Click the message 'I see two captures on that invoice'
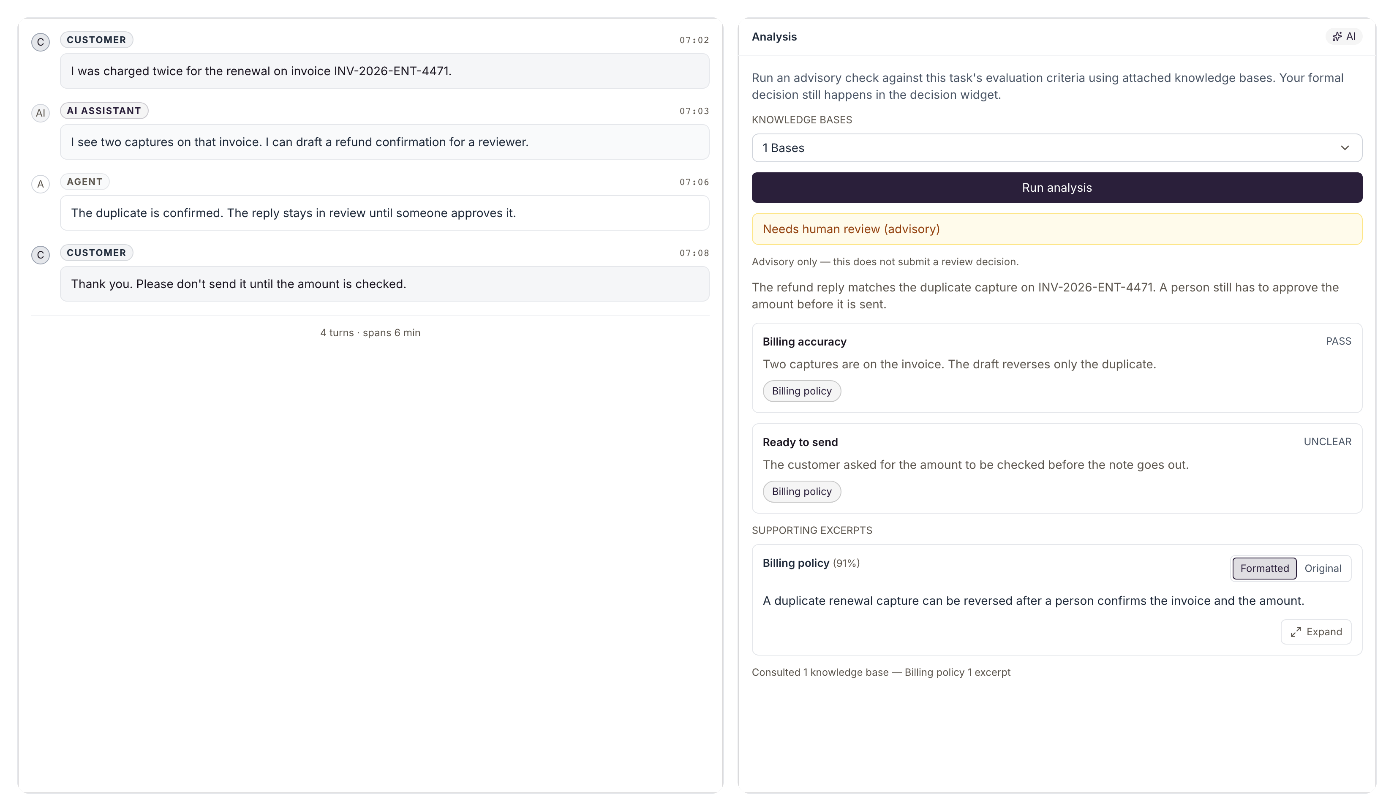Viewport: 1394px width, 811px height. click(x=384, y=142)
